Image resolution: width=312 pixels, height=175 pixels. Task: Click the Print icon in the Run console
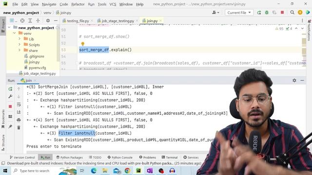click(x=19, y=120)
